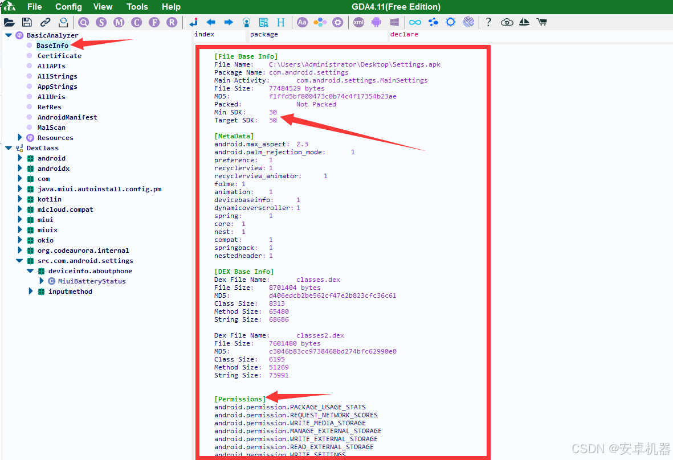Click the purple magnifier search icon
Screen dimensions: 673x460
click(84, 22)
